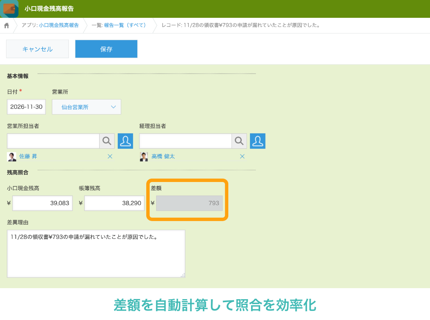Click the 差異理由 label
The width and height of the screenshot is (430, 320).
coord(17,222)
